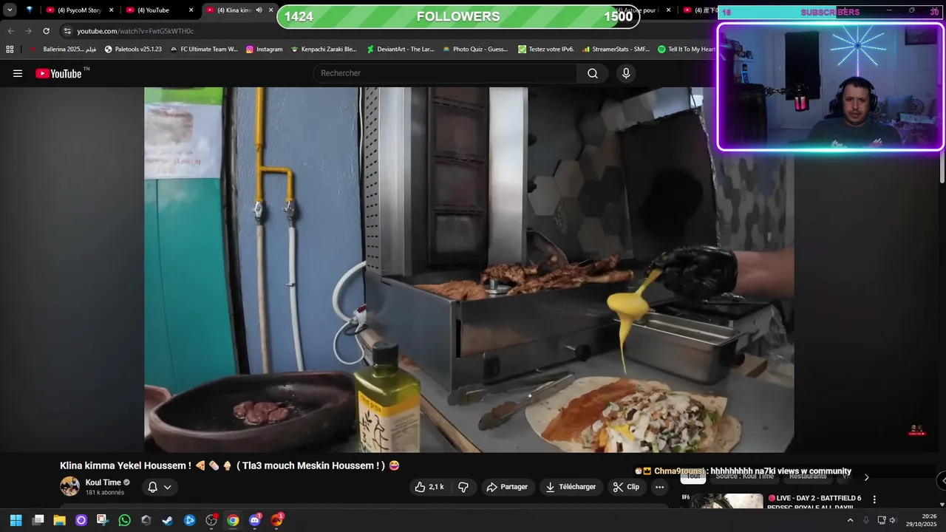
Task: Click the 181 k abonnés subscriber count
Action: 105,493
